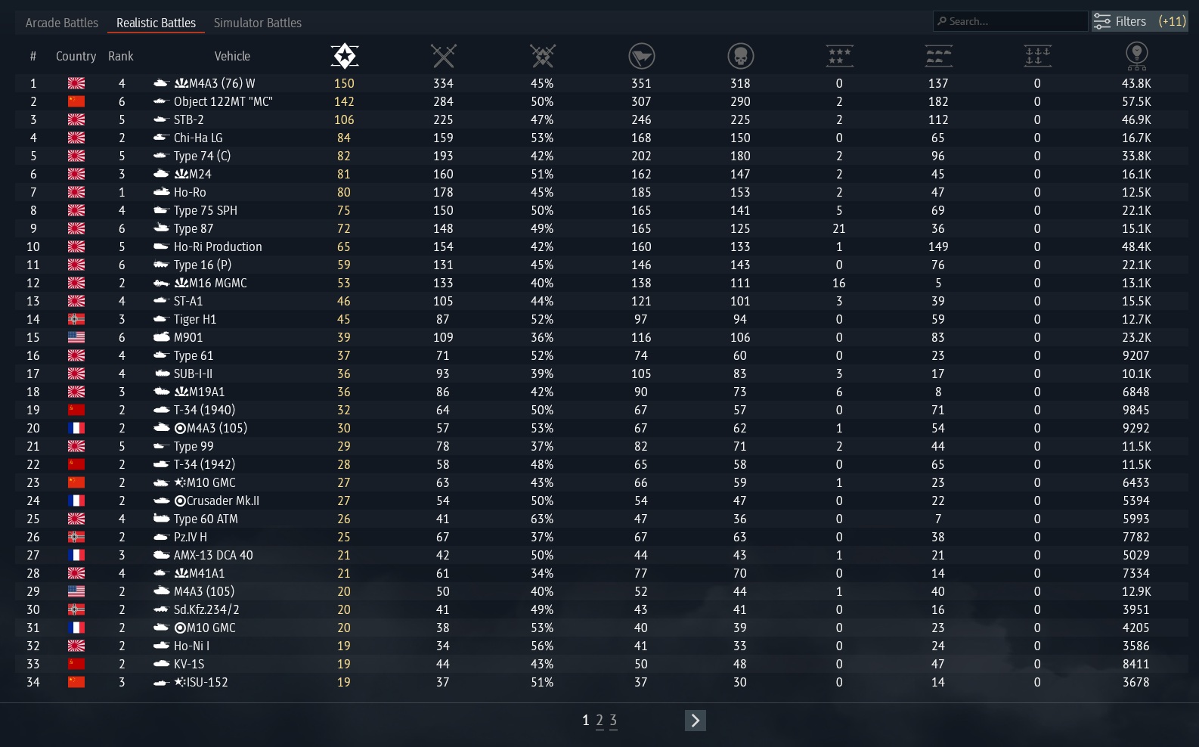This screenshot has width=1199, height=747.
Task: Sort by the Rank column header
Action: 121,56
